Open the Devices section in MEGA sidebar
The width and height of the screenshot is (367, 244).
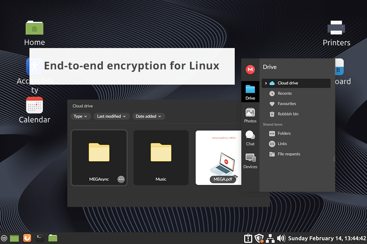point(250,161)
